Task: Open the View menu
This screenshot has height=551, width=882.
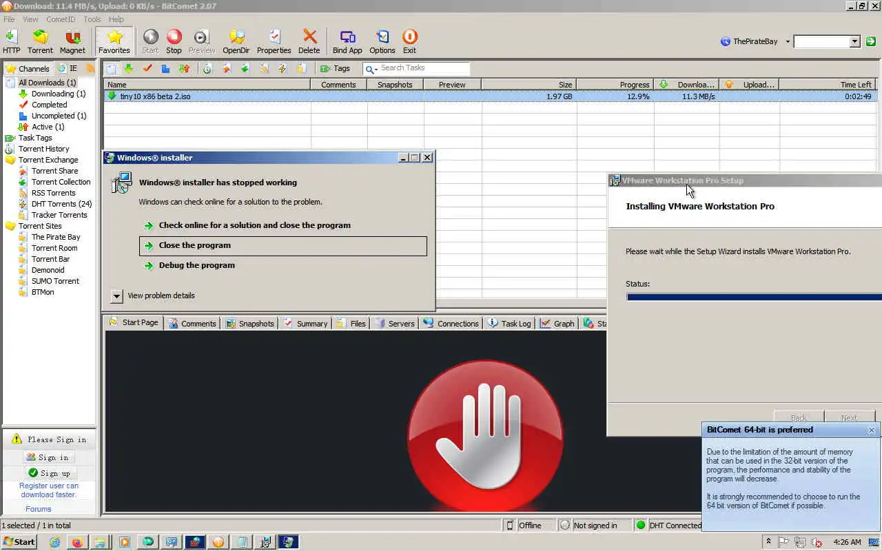Action: point(31,19)
